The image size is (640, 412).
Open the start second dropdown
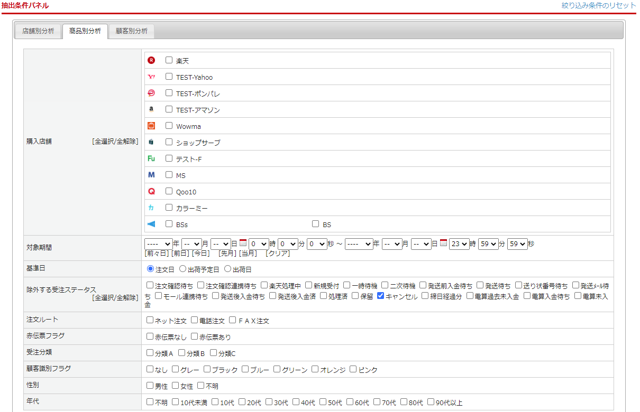(x=317, y=244)
